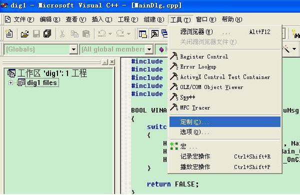Click the 'BOOL WINA' code line
The width and height of the screenshot is (300, 195).
(x=149, y=110)
